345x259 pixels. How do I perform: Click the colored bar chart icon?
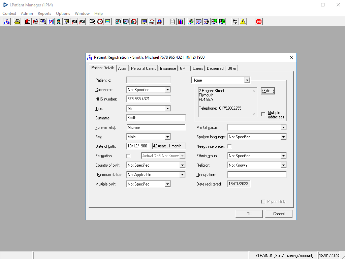(181, 22)
